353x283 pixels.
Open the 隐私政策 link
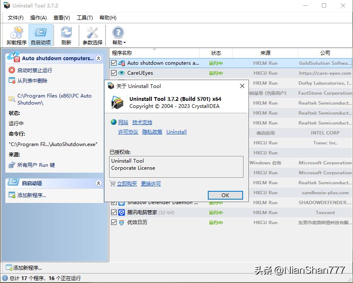coord(152,132)
